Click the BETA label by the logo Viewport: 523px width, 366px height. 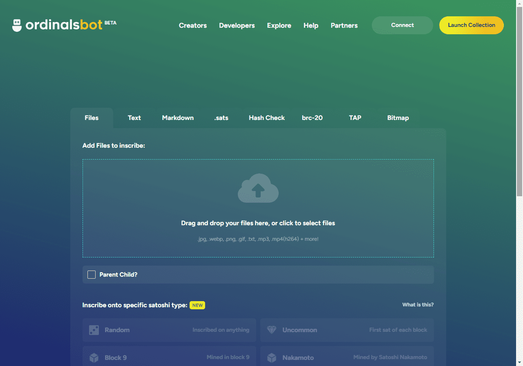coord(110,23)
